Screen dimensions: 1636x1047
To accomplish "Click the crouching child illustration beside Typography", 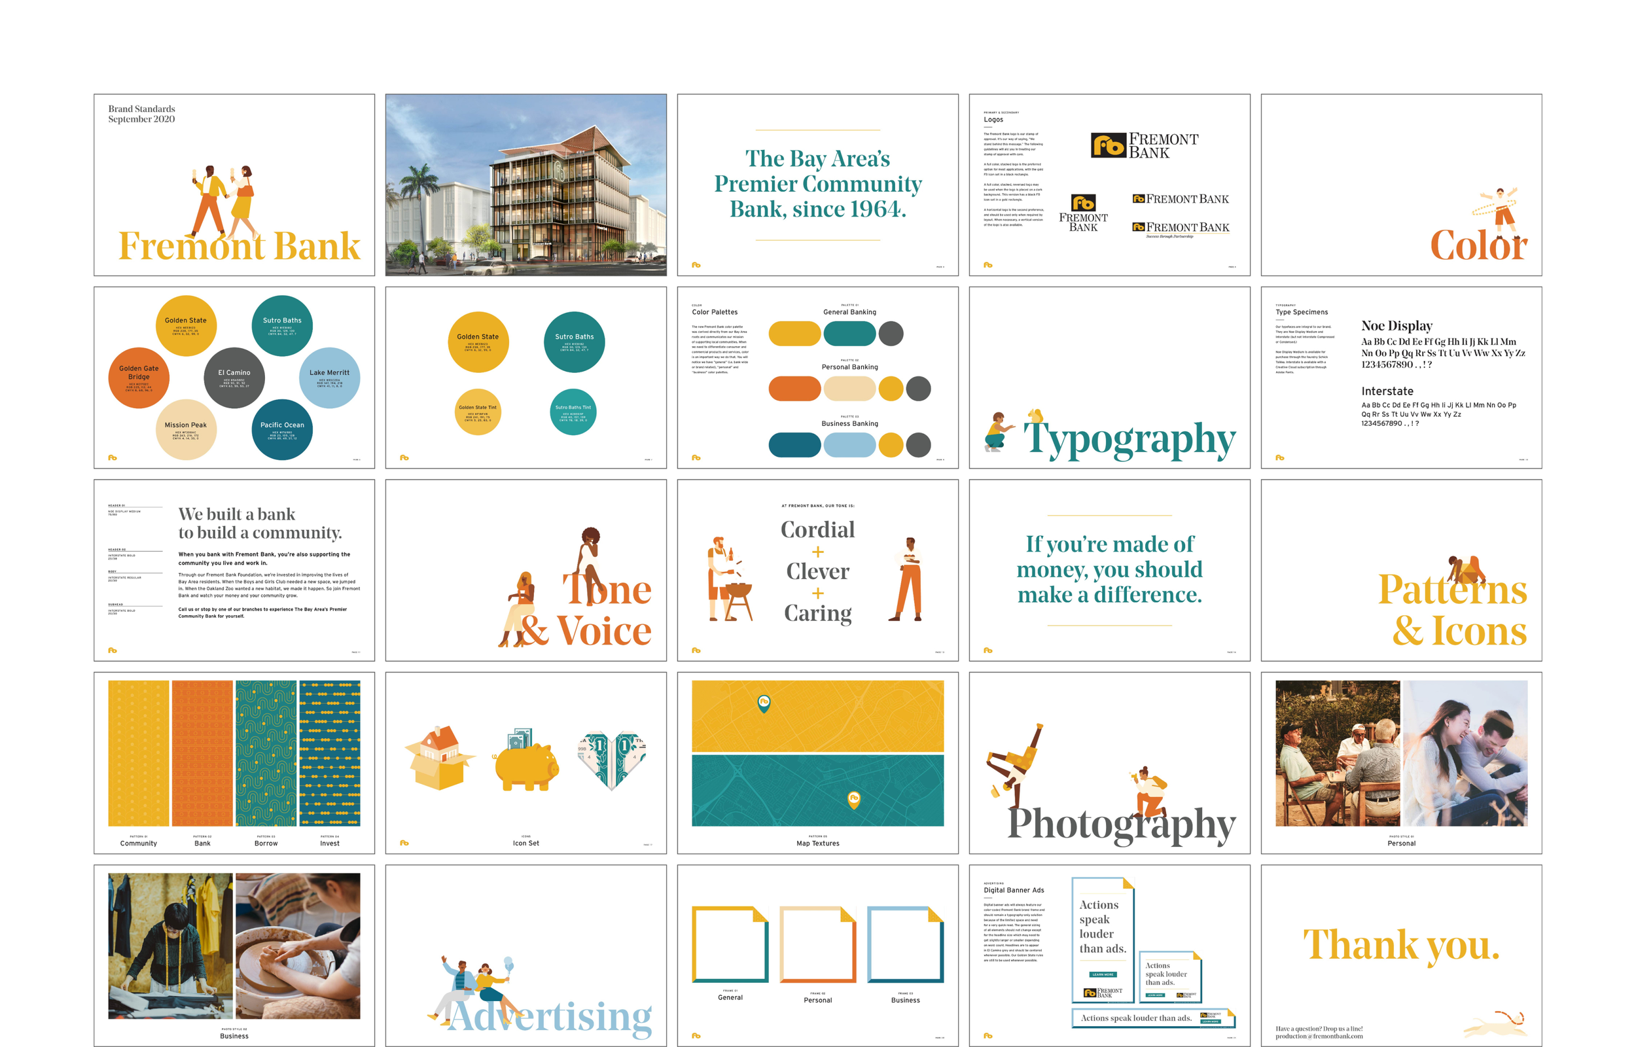I will [x=998, y=431].
